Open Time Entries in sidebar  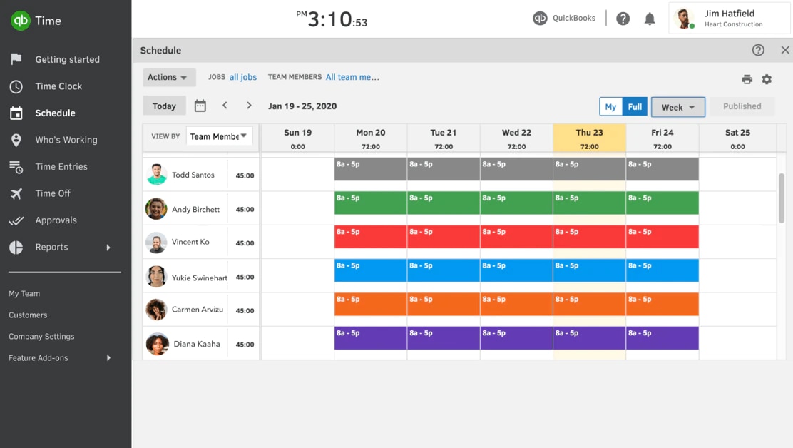click(61, 167)
